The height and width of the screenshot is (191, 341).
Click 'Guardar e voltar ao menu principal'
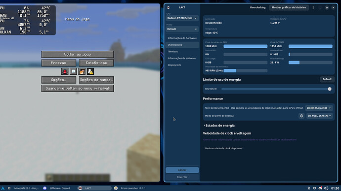[x=78, y=88]
